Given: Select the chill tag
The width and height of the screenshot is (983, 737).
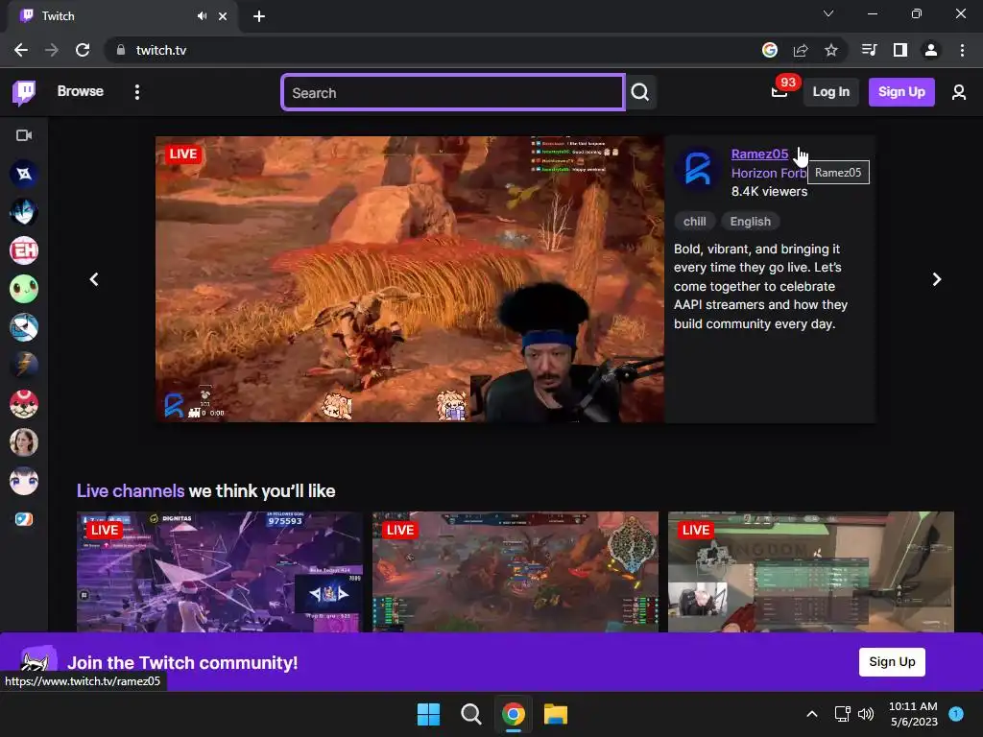Looking at the screenshot, I should point(695,222).
